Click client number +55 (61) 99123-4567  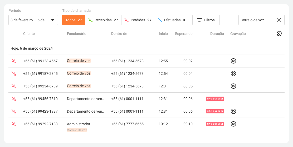coord(40,61)
